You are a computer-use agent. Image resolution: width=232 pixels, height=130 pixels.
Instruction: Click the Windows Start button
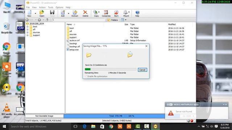pyautogui.click(x=4, y=126)
